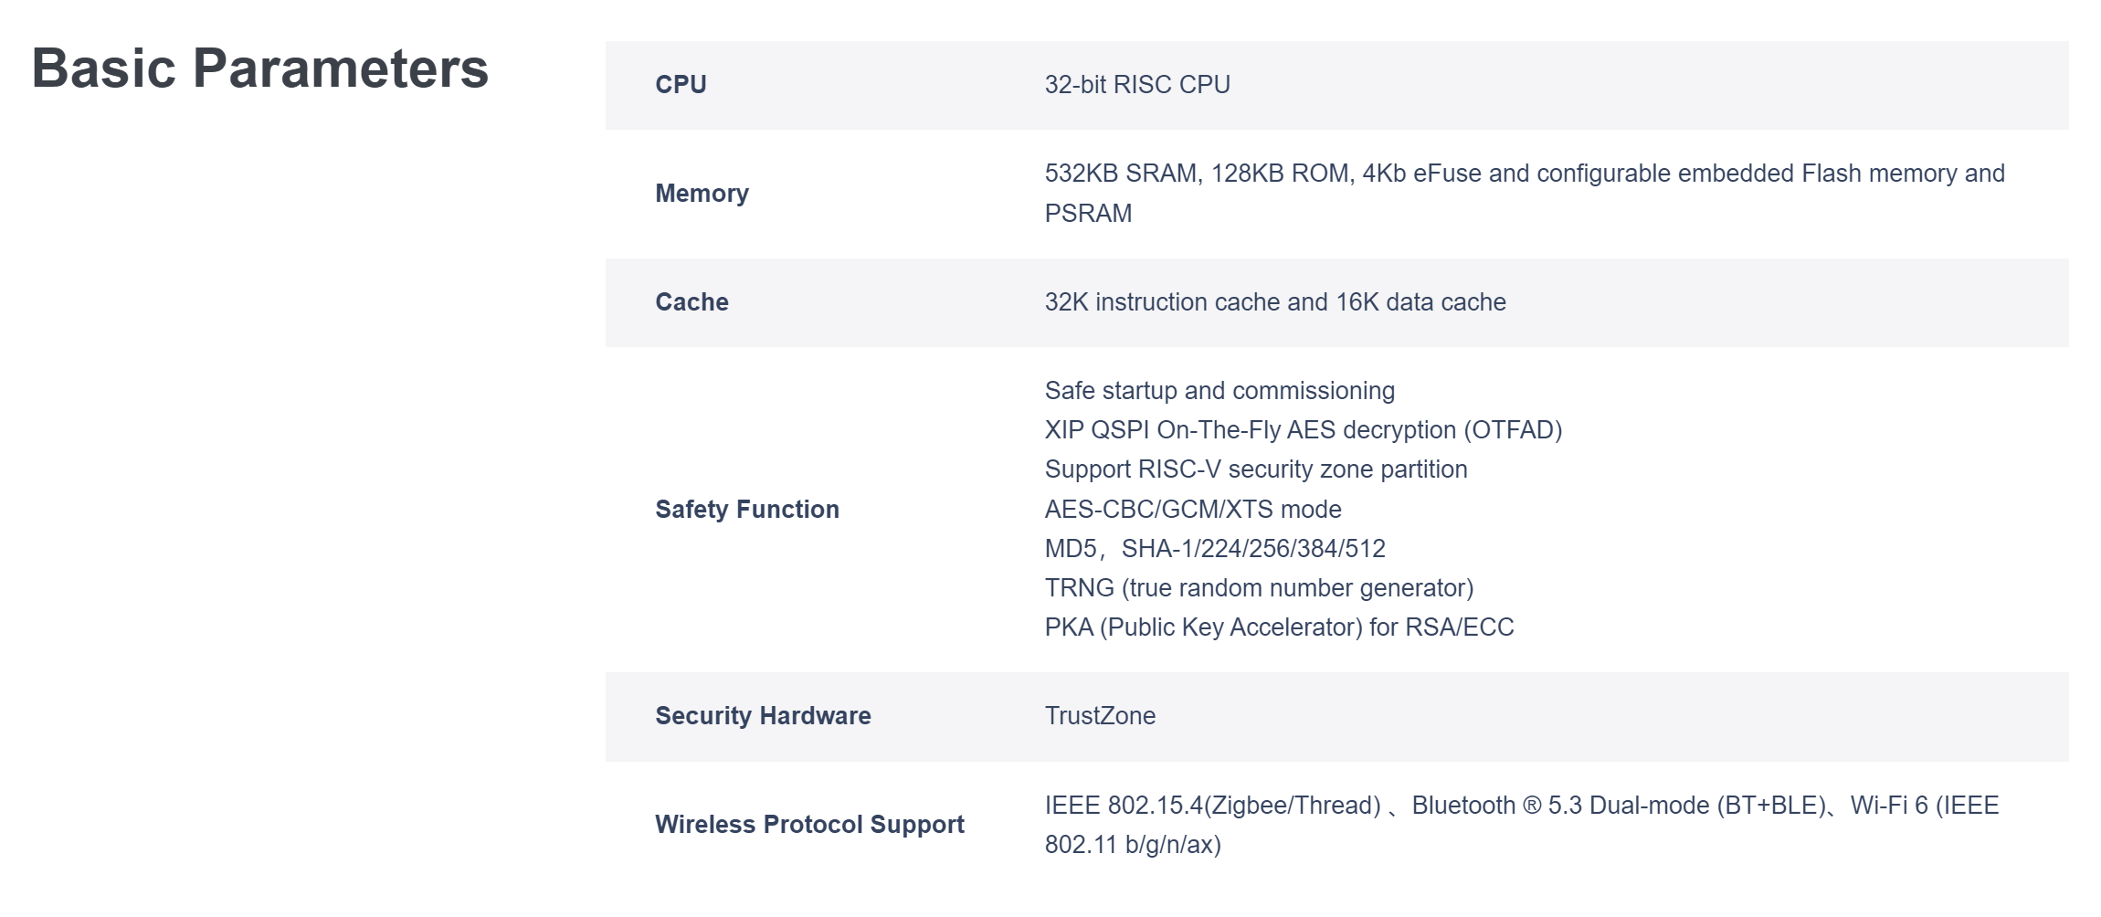Select the Wireless Protocol Support label
The height and width of the screenshot is (917, 2101).
(x=809, y=825)
